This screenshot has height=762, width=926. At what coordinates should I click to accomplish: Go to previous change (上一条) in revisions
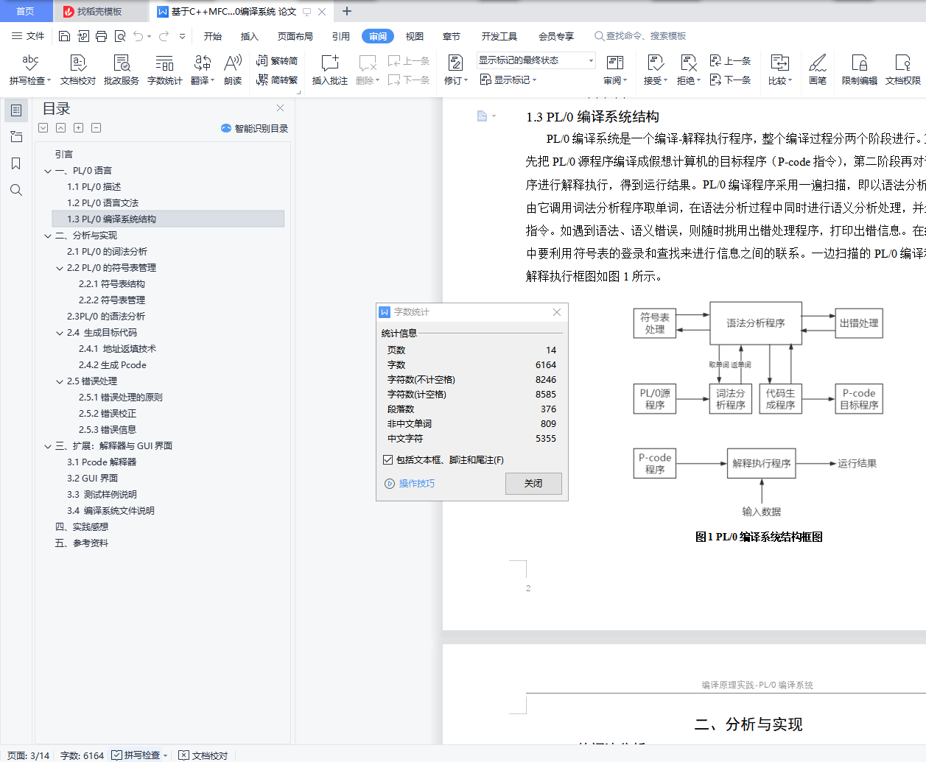[731, 61]
